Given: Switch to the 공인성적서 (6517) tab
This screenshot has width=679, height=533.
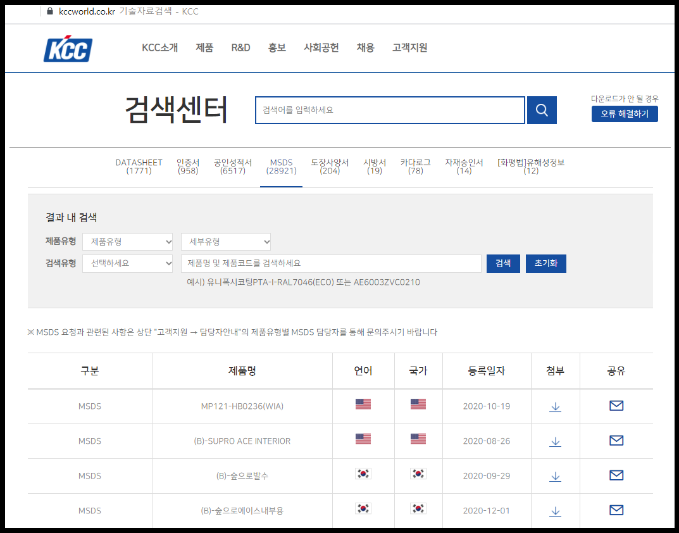Looking at the screenshot, I should click(x=233, y=166).
